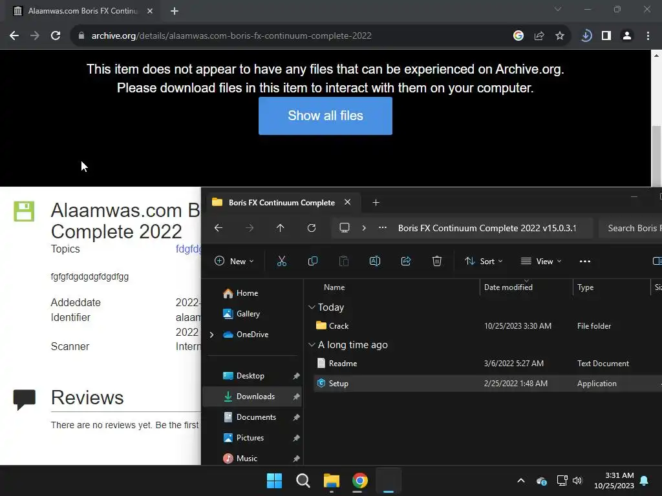Go back in File Explorer
662x496 pixels.
click(x=219, y=228)
